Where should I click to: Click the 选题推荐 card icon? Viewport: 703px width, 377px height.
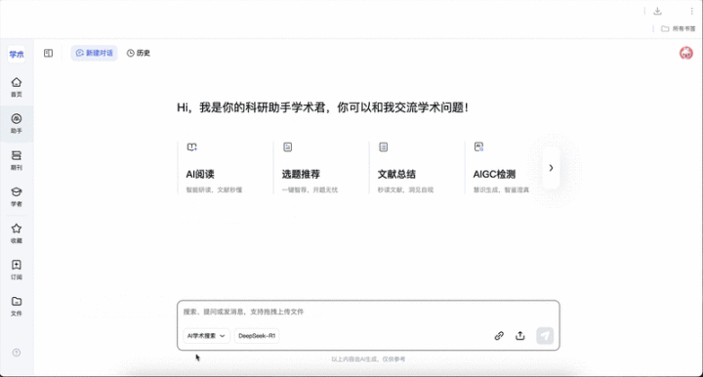288,147
